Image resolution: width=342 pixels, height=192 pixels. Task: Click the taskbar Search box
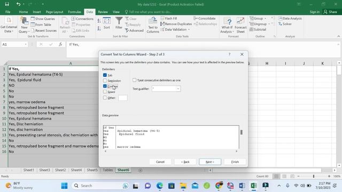(100, 186)
